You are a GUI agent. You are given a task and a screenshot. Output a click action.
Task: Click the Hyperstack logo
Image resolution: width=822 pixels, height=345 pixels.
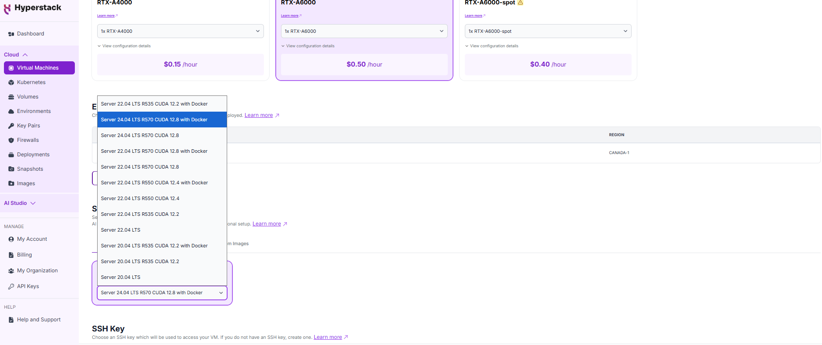tap(33, 8)
